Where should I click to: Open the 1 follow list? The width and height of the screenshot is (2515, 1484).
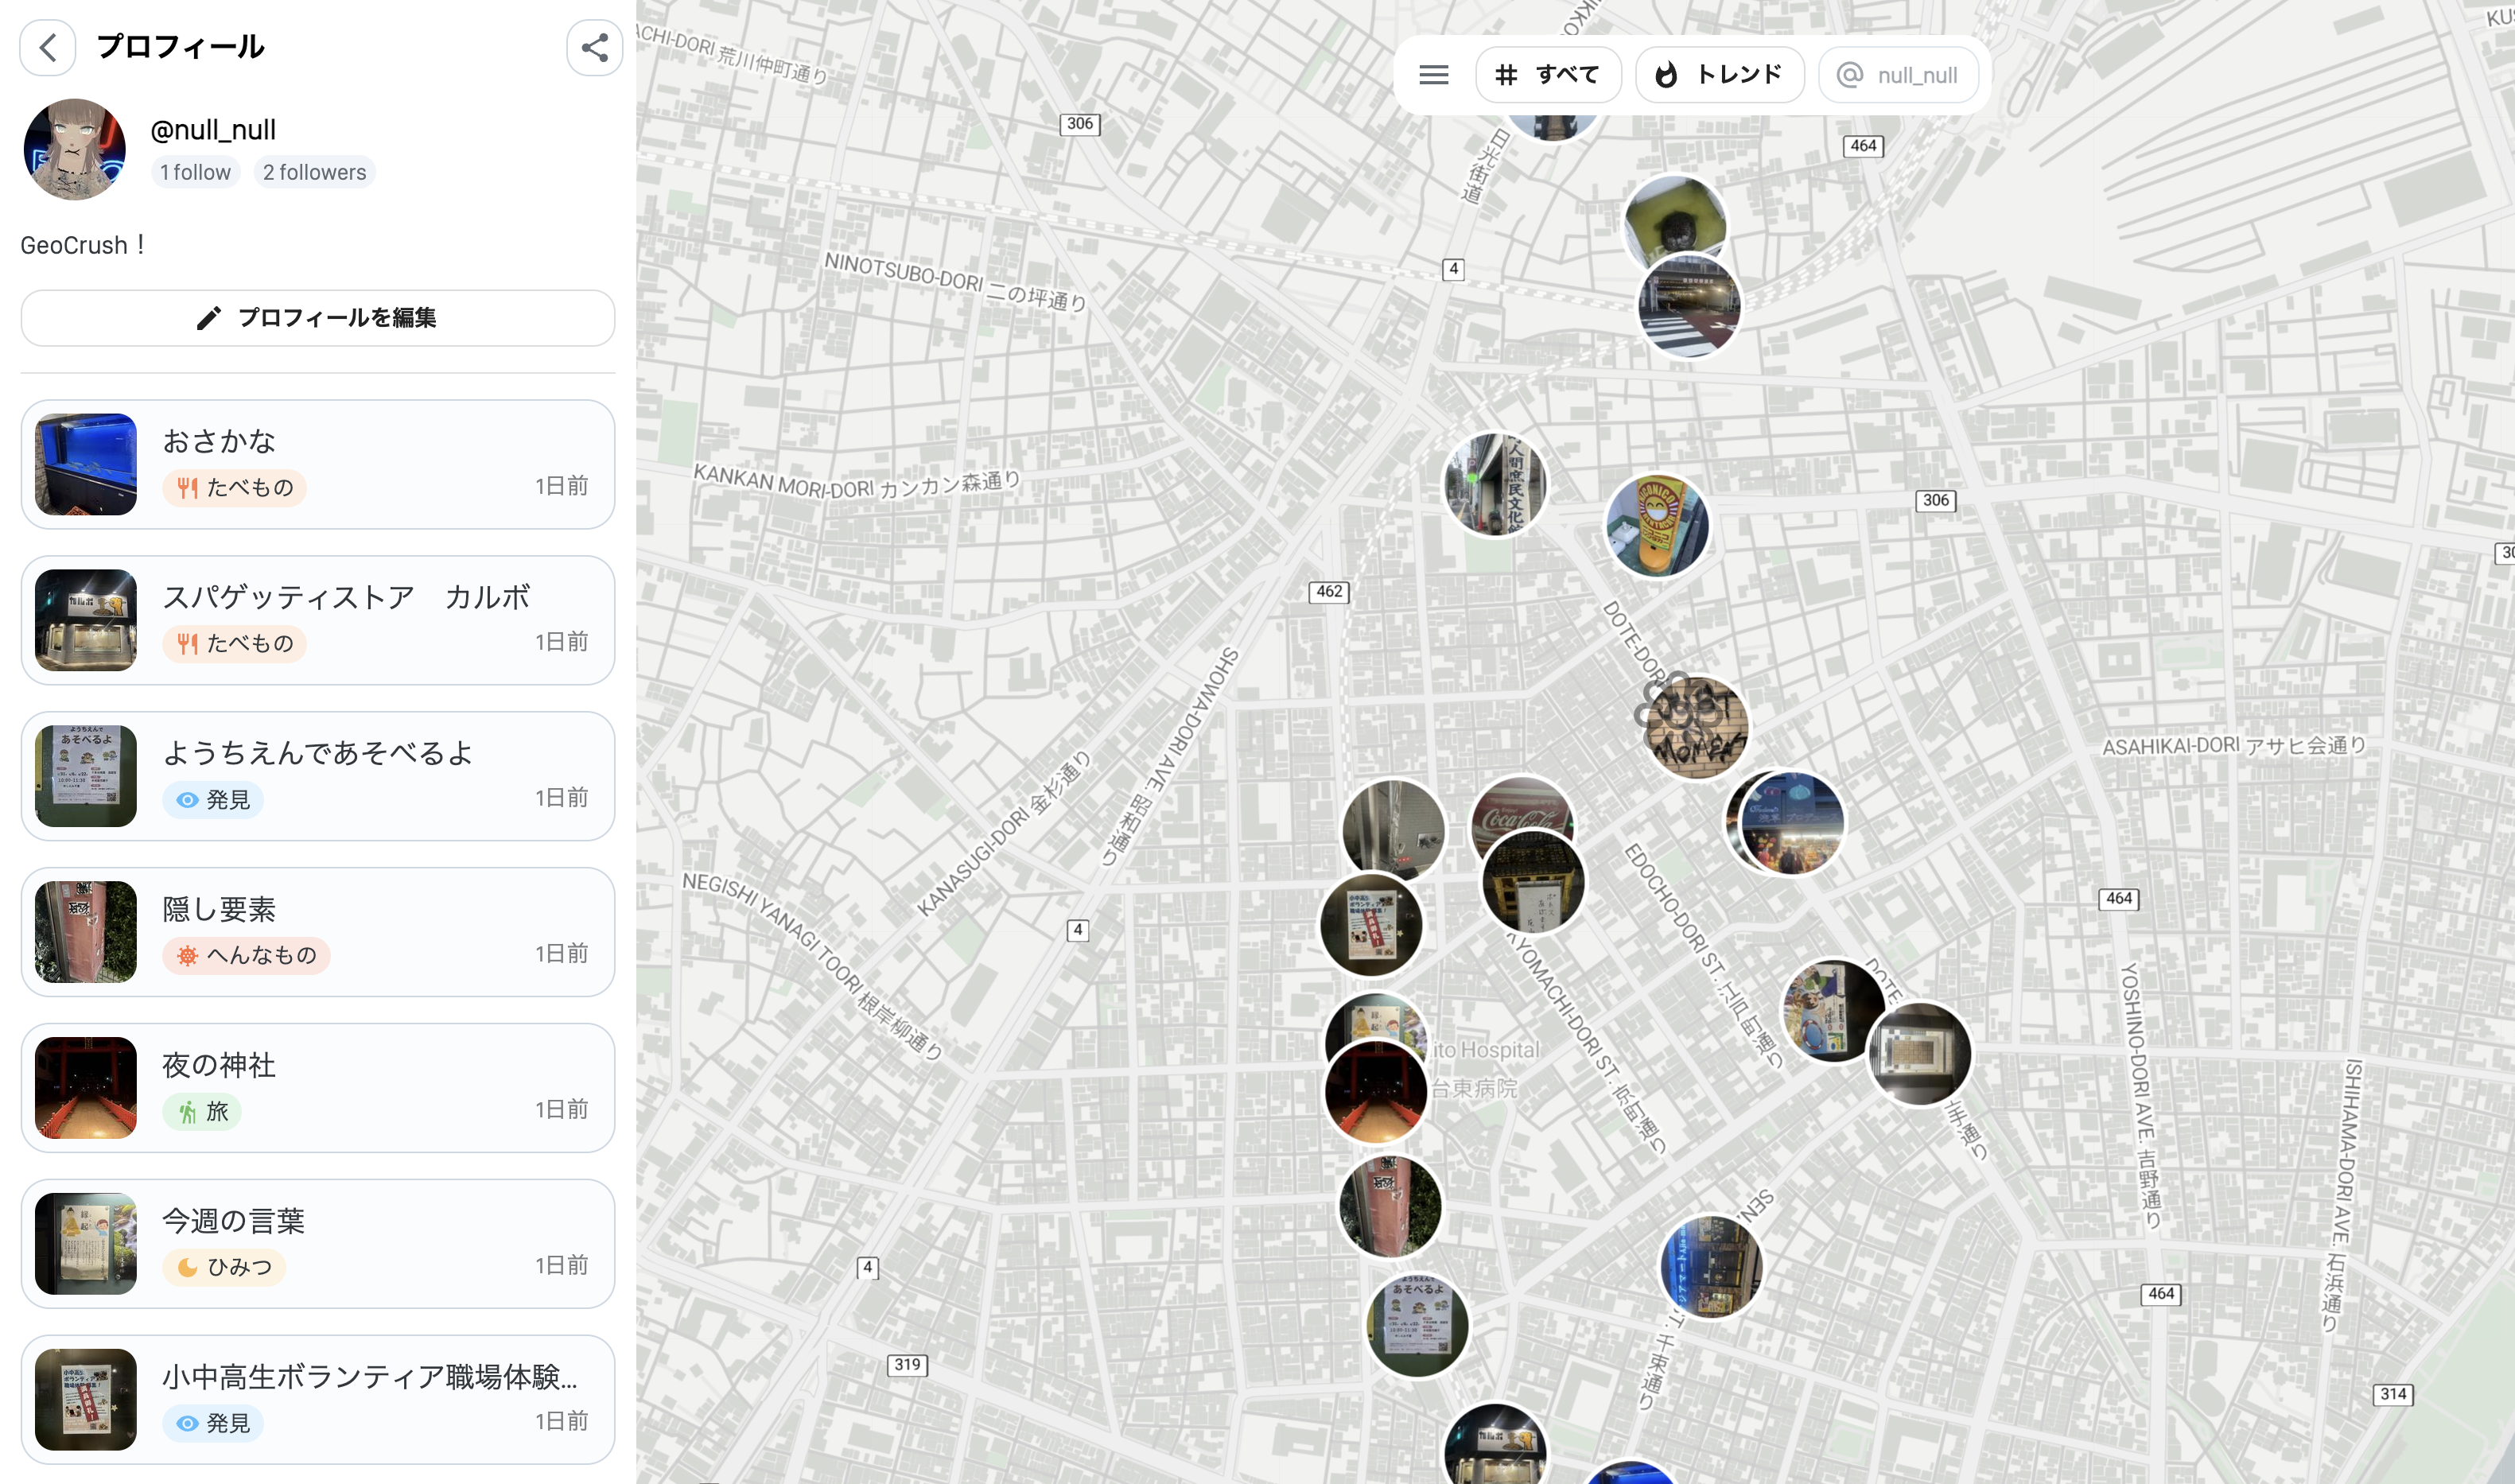point(195,172)
